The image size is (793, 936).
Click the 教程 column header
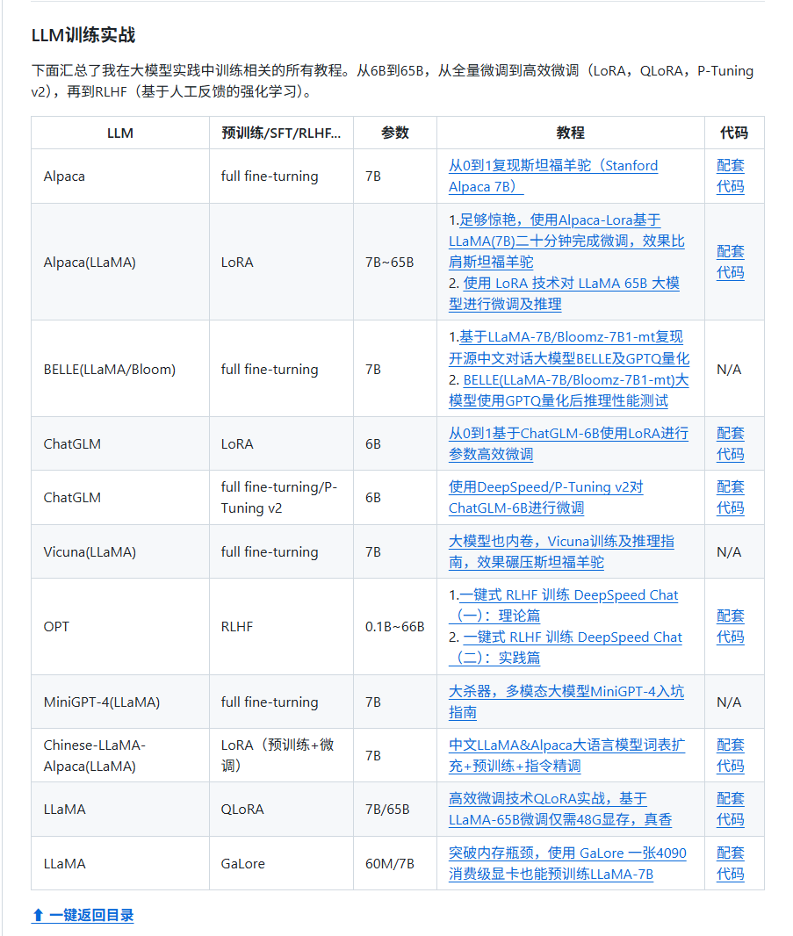click(570, 133)
